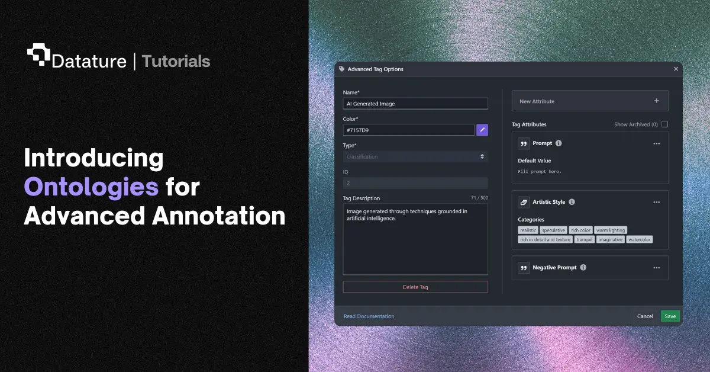Toggle the realistic category chip
This screenshot has width=710, height=372.
coord(528,230)
